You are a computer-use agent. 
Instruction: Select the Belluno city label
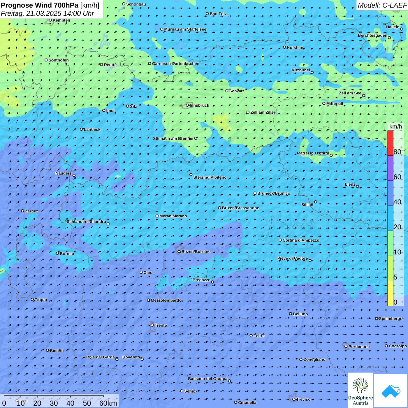[300, 314]
